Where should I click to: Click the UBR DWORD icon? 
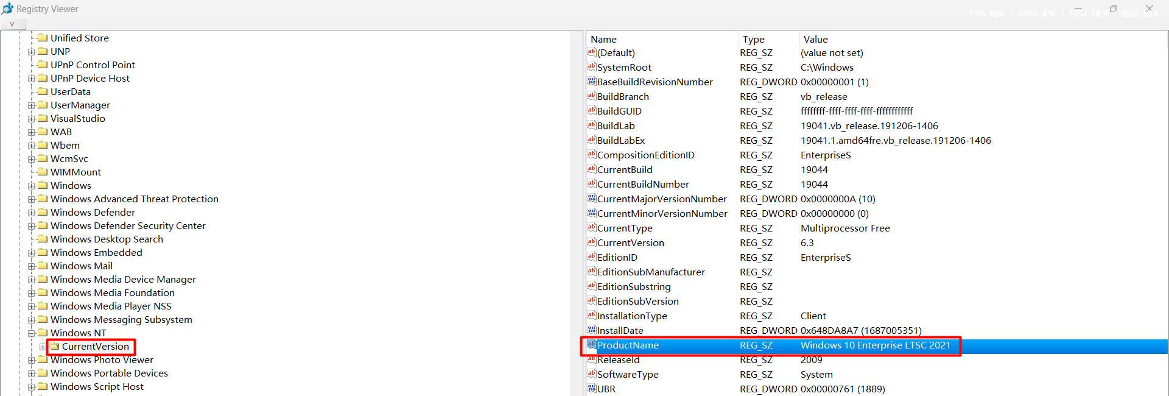pyautogui.click(x=592, y=389)
